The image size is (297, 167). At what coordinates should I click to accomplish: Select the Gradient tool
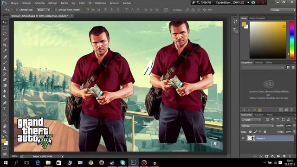pos(5,85)
